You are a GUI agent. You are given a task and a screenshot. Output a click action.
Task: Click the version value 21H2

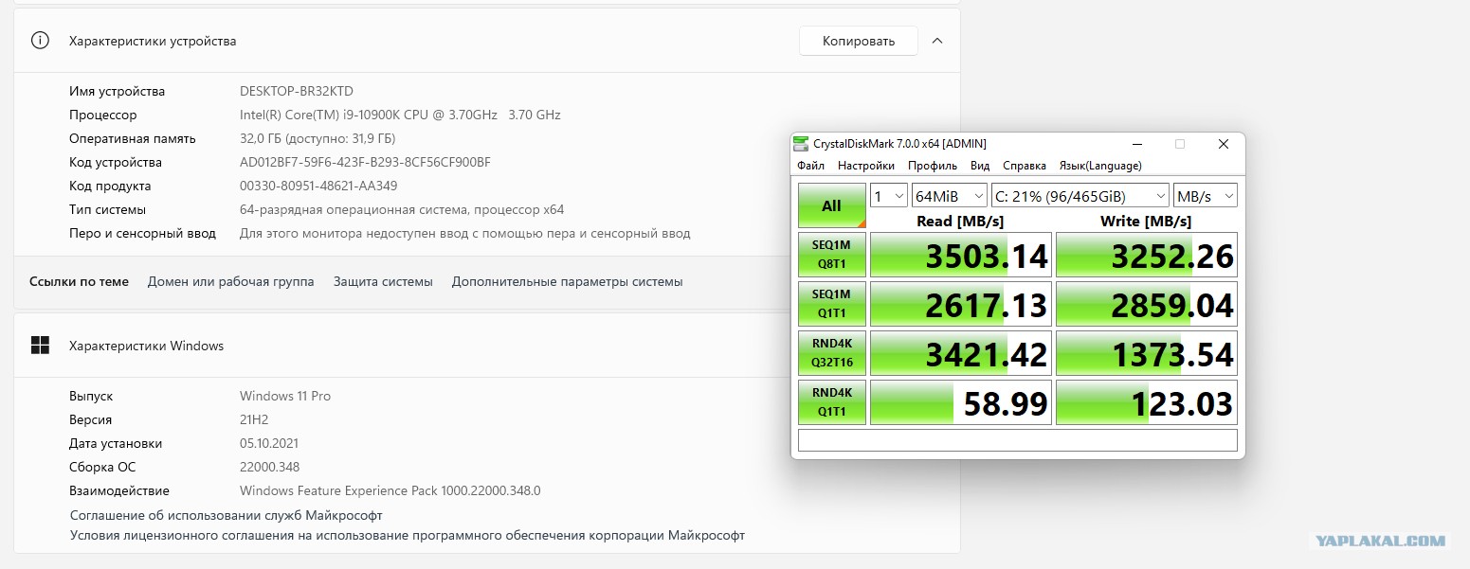pos(256,419)
